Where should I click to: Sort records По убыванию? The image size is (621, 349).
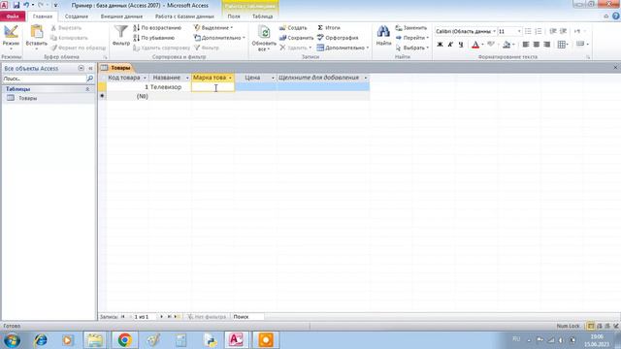tap(154, 38)
